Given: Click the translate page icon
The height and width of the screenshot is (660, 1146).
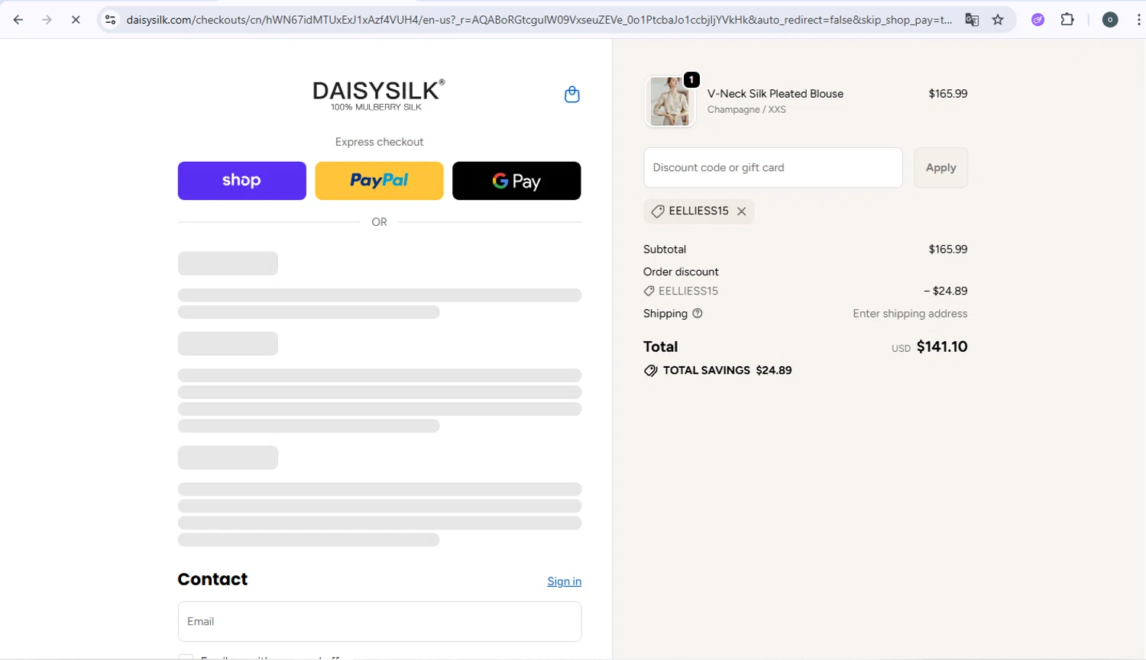Looking at the screenshot, I should 972,20.
